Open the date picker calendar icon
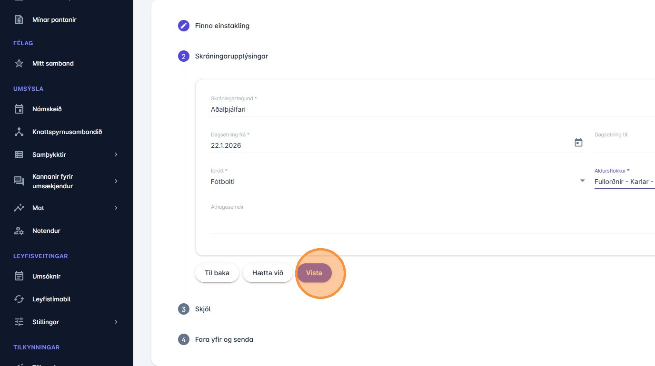655x366 pixels. (578, 143)
